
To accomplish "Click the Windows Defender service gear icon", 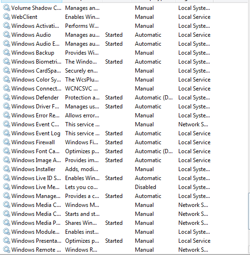I will tap(7, 97).
